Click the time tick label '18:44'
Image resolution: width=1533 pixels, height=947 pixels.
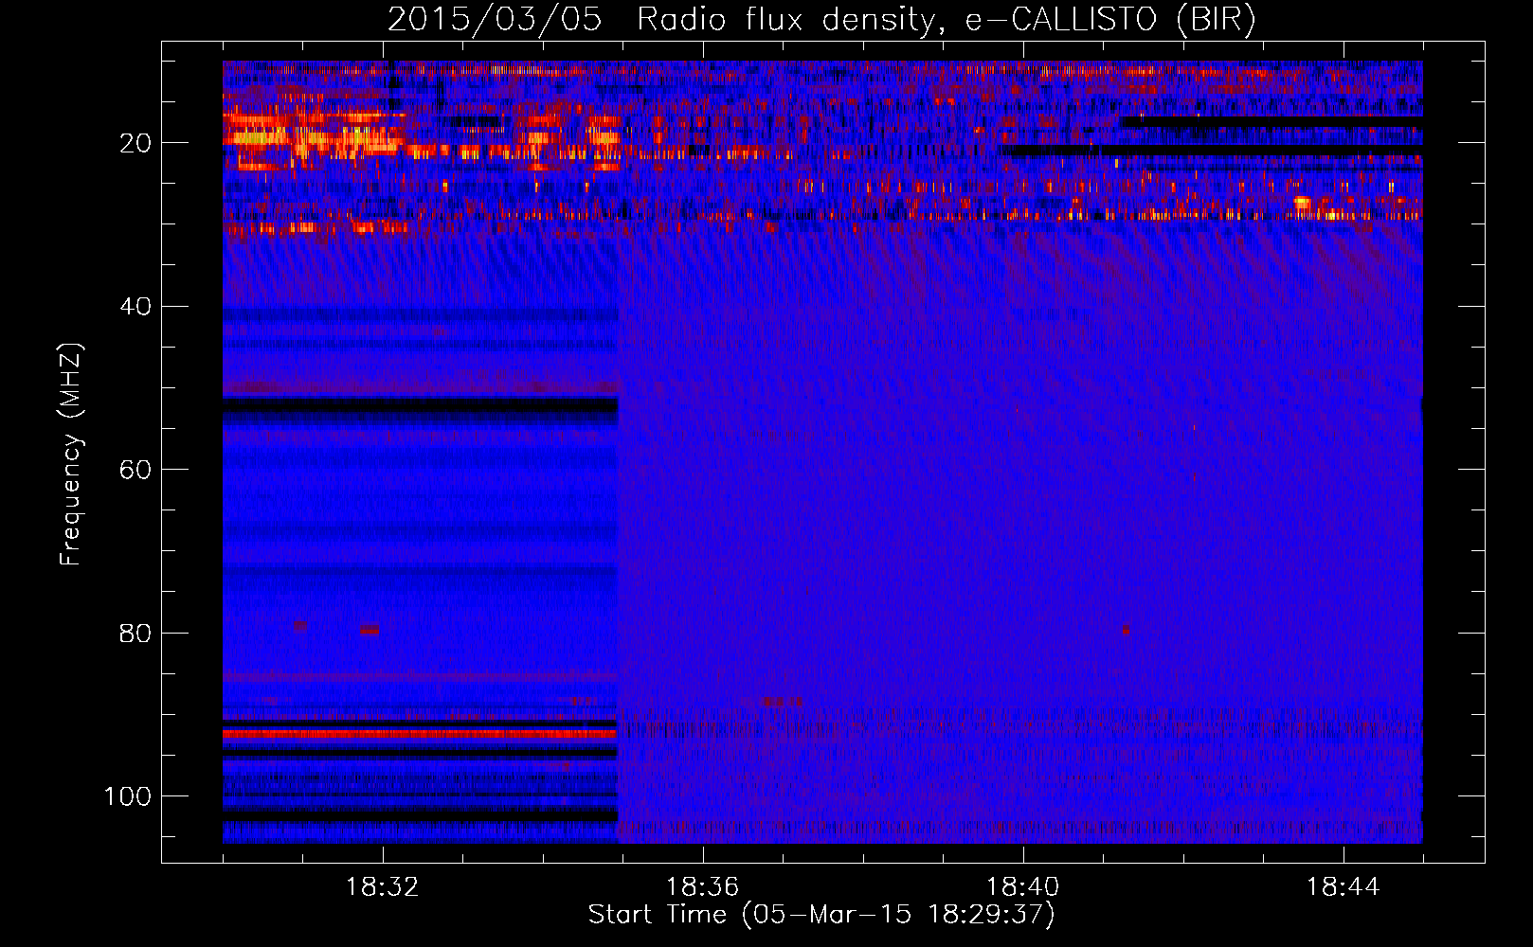coord(1344,887)
